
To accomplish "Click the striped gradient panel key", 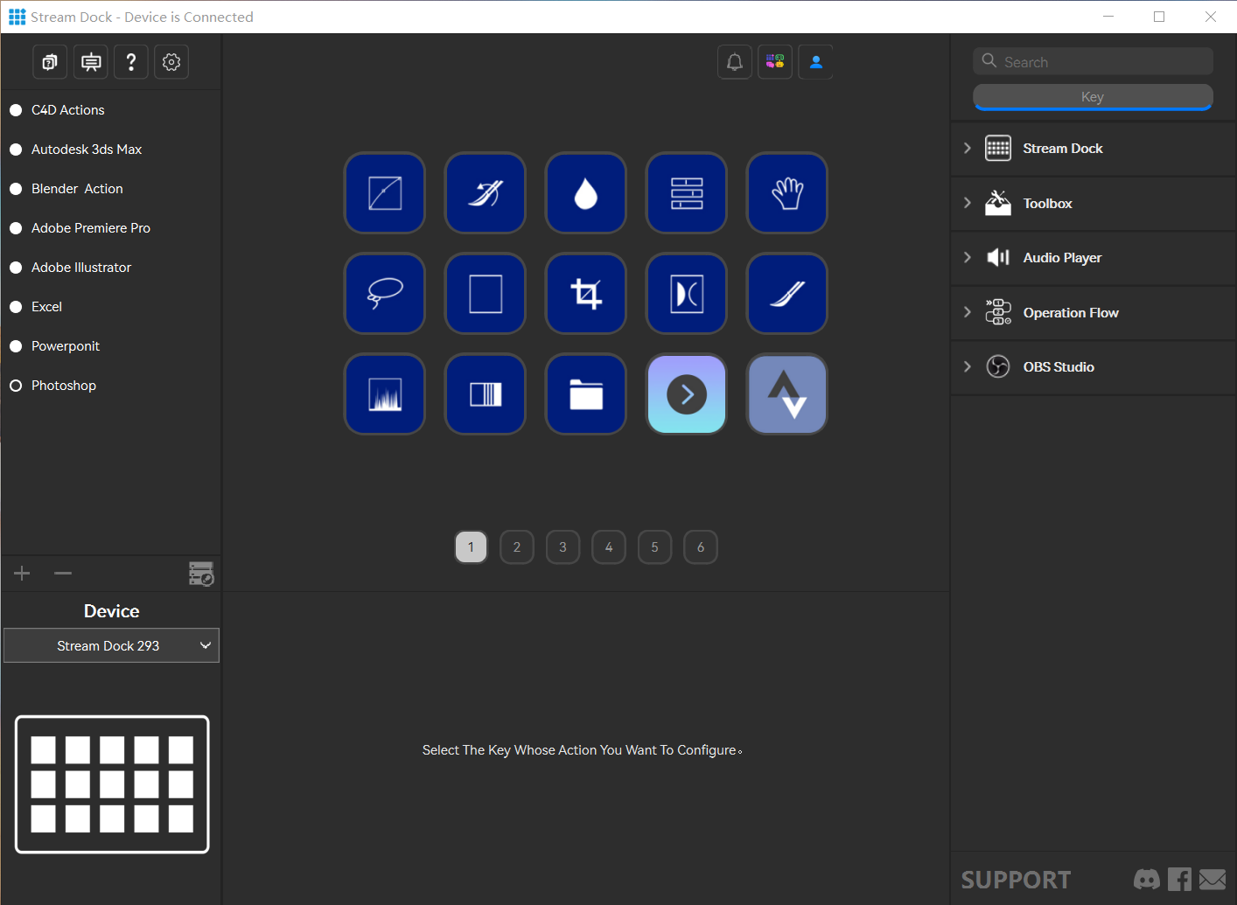I will (x=486, y=394).
